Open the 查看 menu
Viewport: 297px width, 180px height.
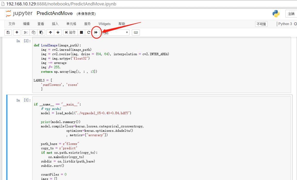(41, 24)
